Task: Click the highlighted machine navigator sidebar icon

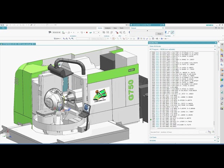Action: pyautogui.click(x=222, y=65)
